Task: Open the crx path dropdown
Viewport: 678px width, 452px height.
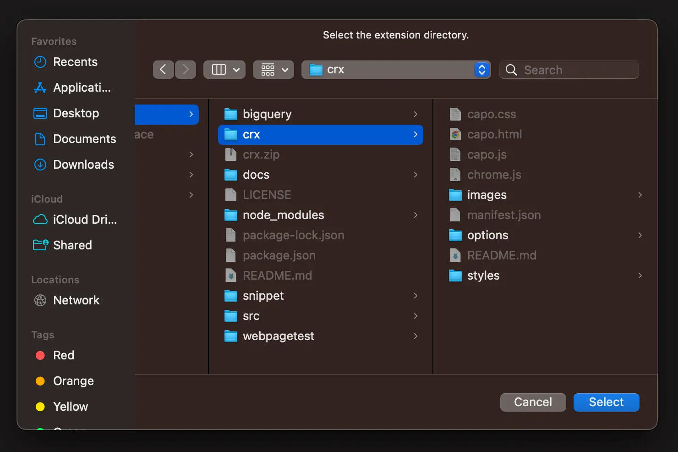Action: tap(481, 70)
